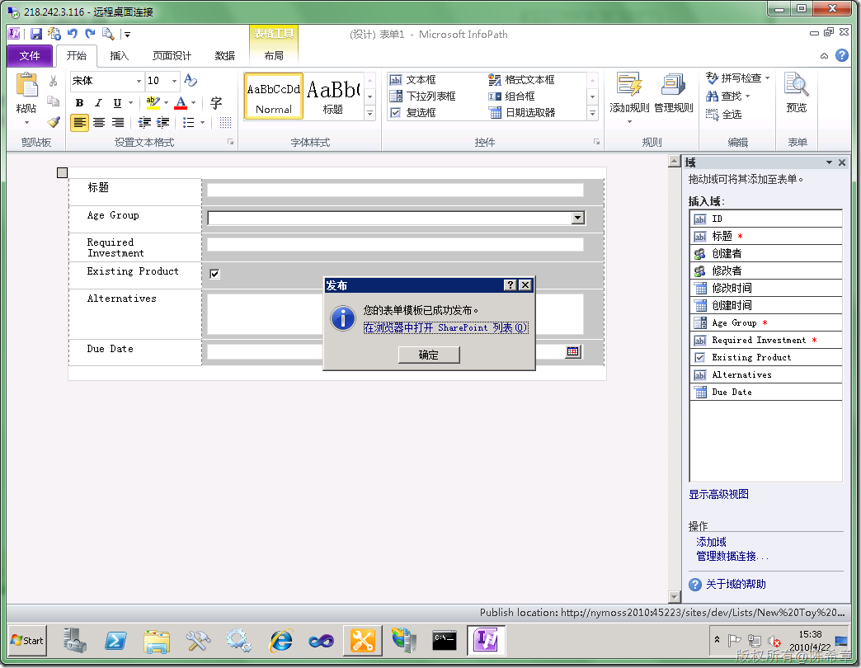Click the 管理数据连接 manage data connections link

[x=732, y=557]
